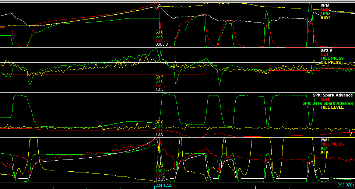Select the red MAT legend label
Screen dimensions: 355x189
[325, 99]
